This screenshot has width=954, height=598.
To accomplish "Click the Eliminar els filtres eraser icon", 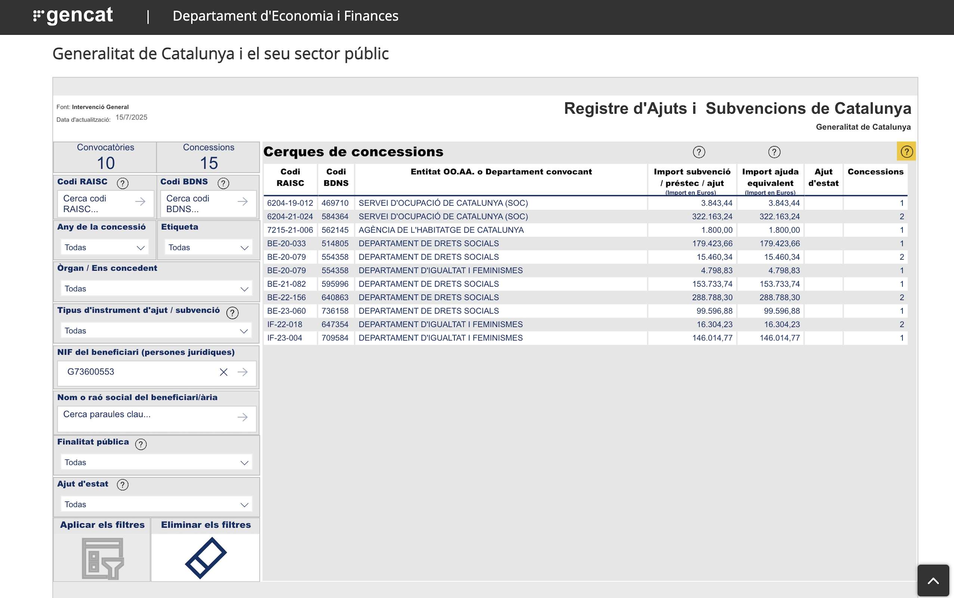I will [206, 558].
